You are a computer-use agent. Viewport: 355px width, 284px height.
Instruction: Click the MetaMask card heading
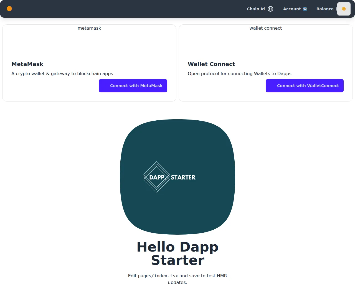point(27,64)
